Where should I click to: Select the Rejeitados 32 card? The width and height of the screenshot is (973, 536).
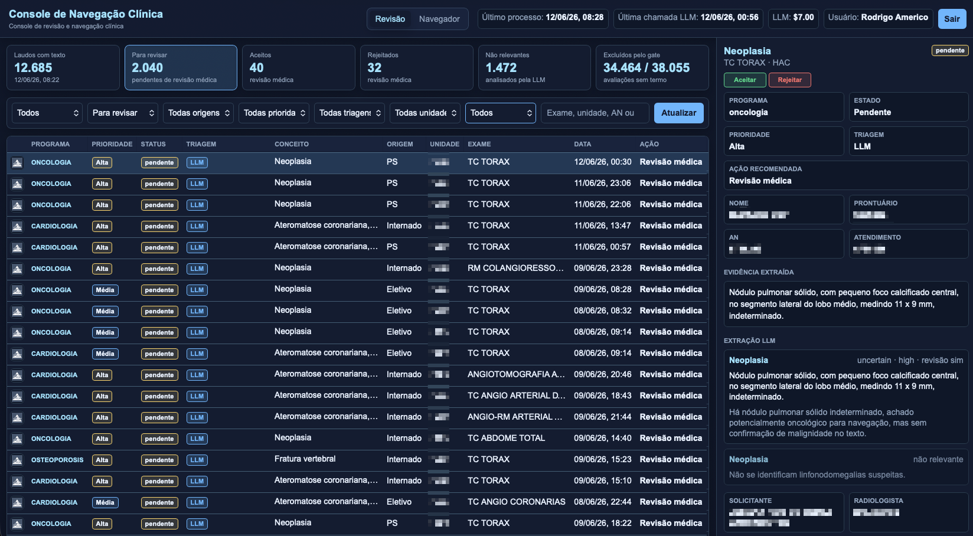point(417,67)
